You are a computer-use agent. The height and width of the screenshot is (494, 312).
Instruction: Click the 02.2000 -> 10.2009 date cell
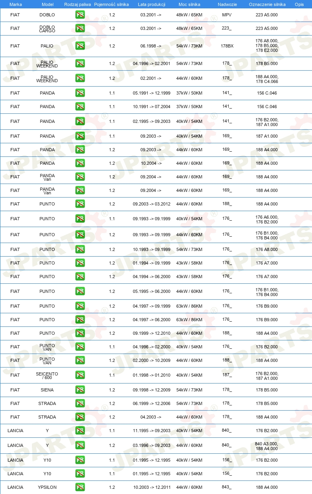(x=152, y=360)
